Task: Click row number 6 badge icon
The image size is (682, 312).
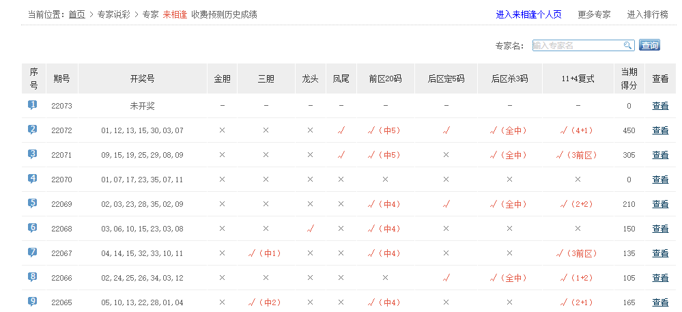Action: click(33, 228)
